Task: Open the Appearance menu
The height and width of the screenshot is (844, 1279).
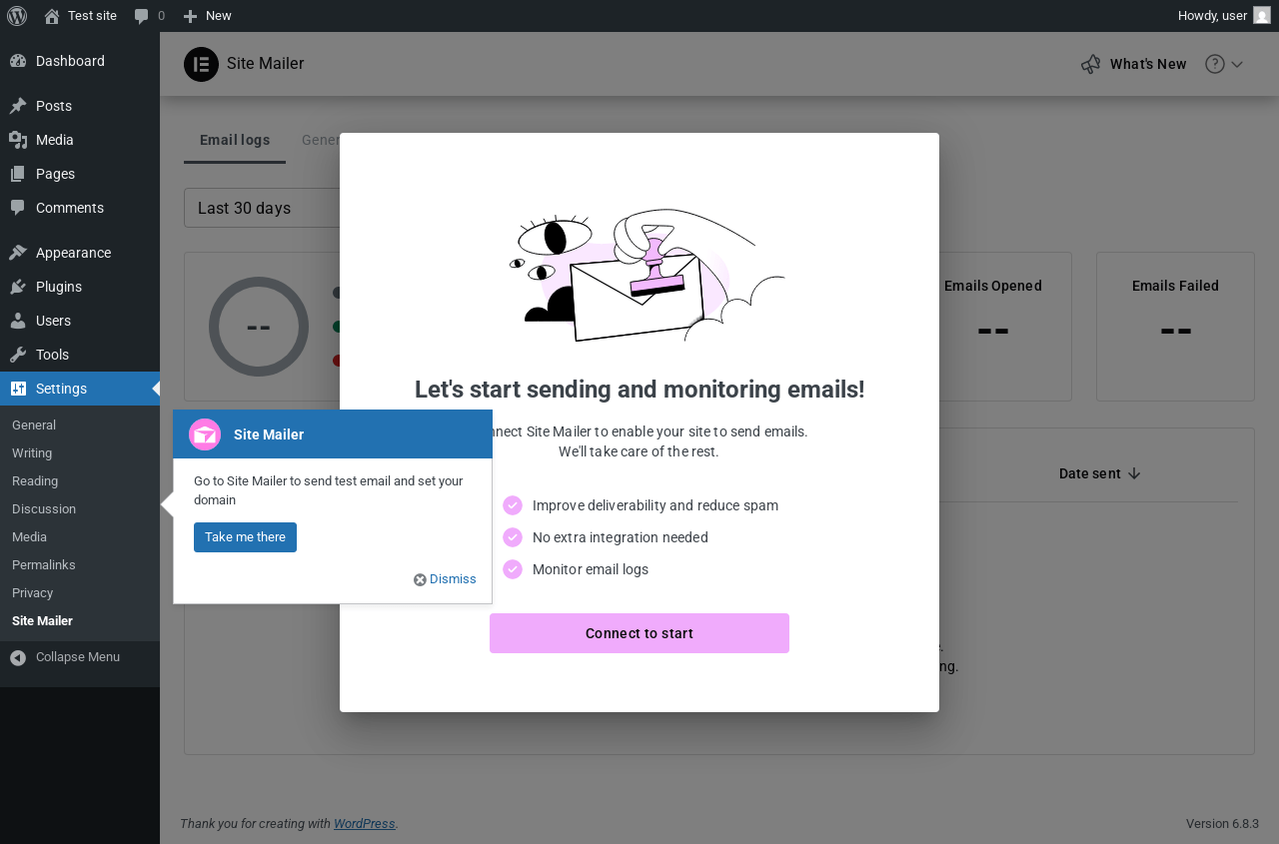Action: tap(80, 253)
